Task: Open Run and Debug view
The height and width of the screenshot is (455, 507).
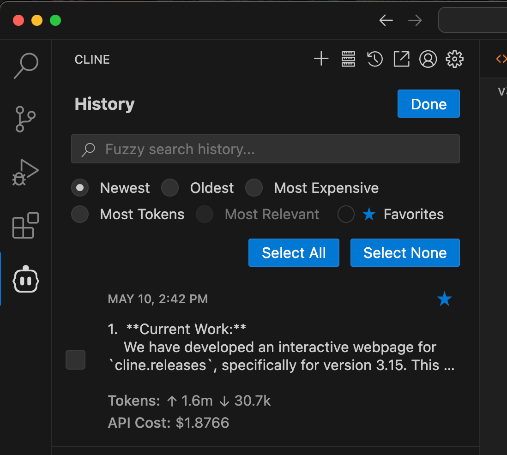Action: pos(26,173)
